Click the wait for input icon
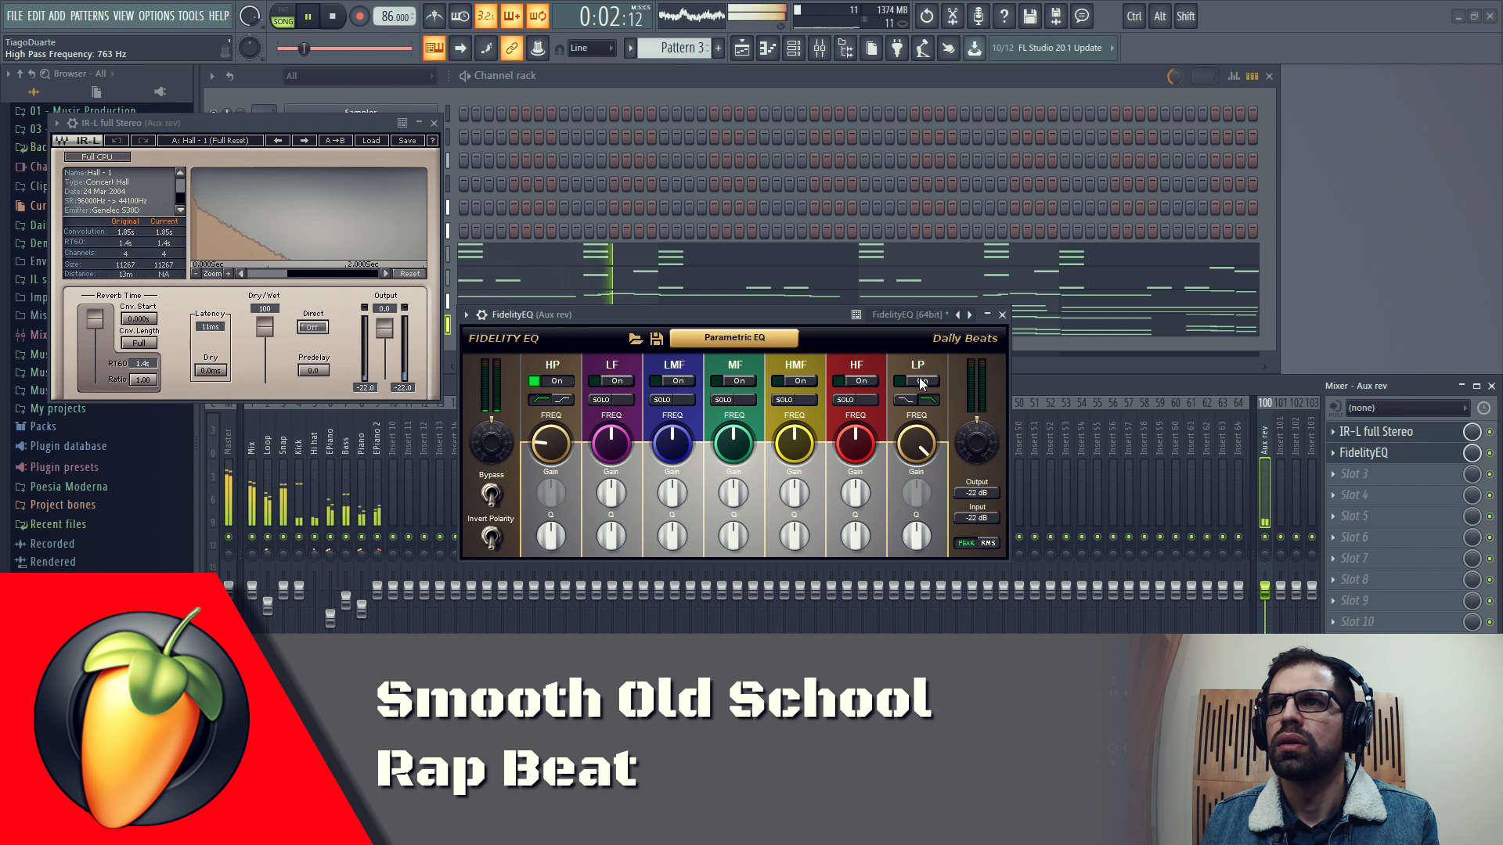The width and height of the screenshot is (1503, 845). click(x=460, y=16)
